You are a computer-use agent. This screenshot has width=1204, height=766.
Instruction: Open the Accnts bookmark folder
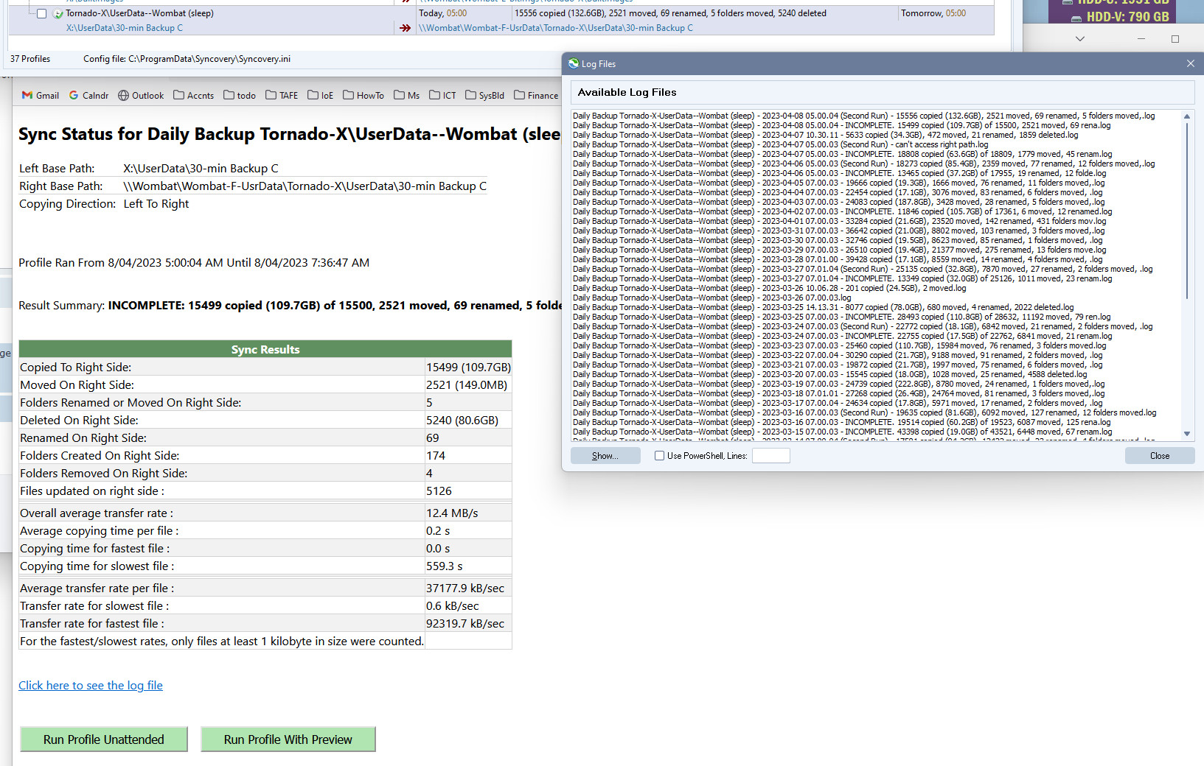click(193, 95)
